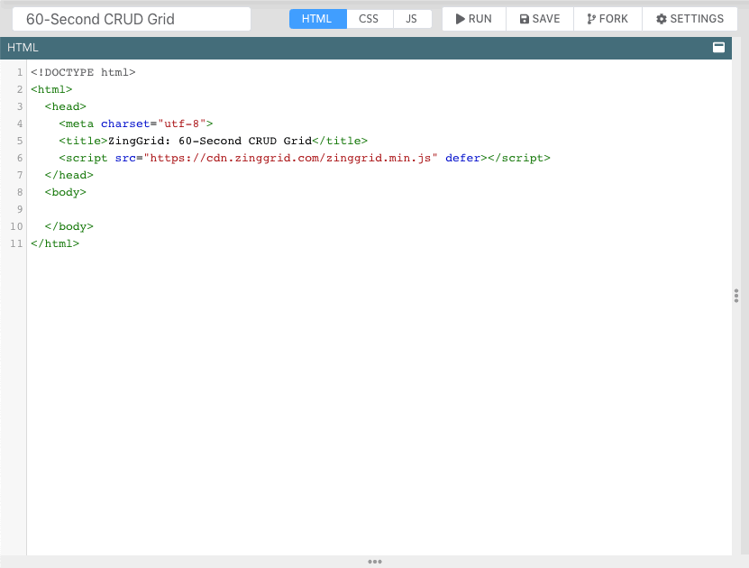Click the drag-handle dots at the bottom center
Viewport: 749px width, 568px height.
[x=374, y=561]
